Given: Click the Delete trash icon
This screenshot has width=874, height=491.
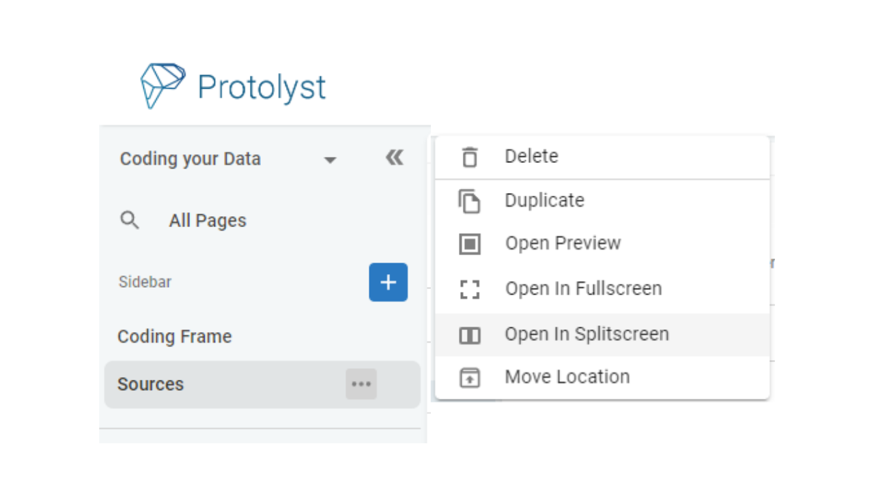Looking at the screenshot, I should 468,156.
